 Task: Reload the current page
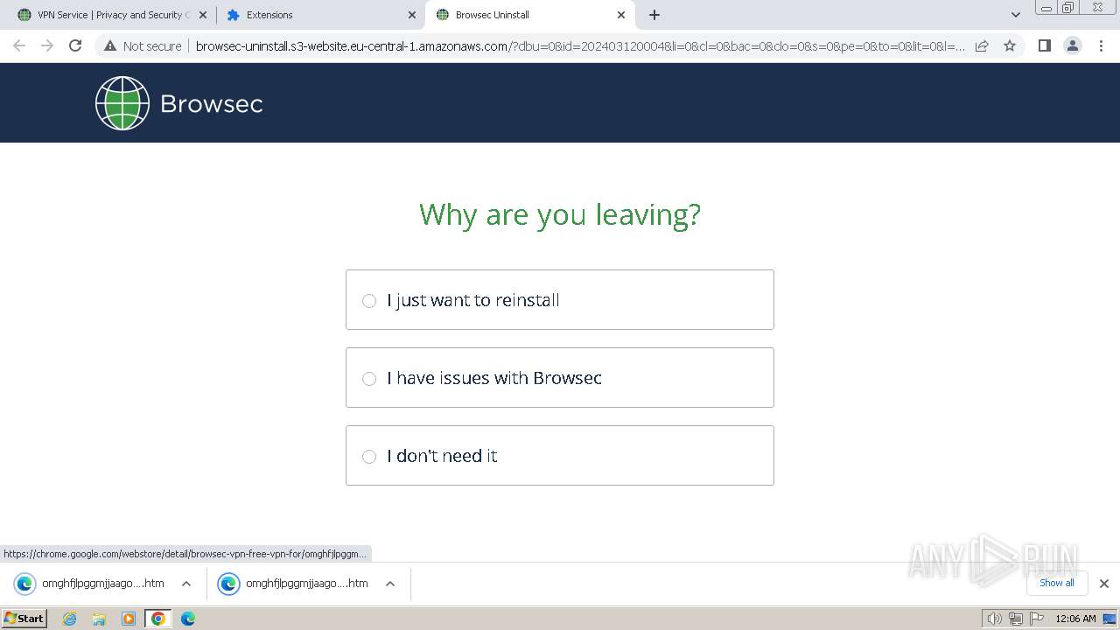[75, 45]
